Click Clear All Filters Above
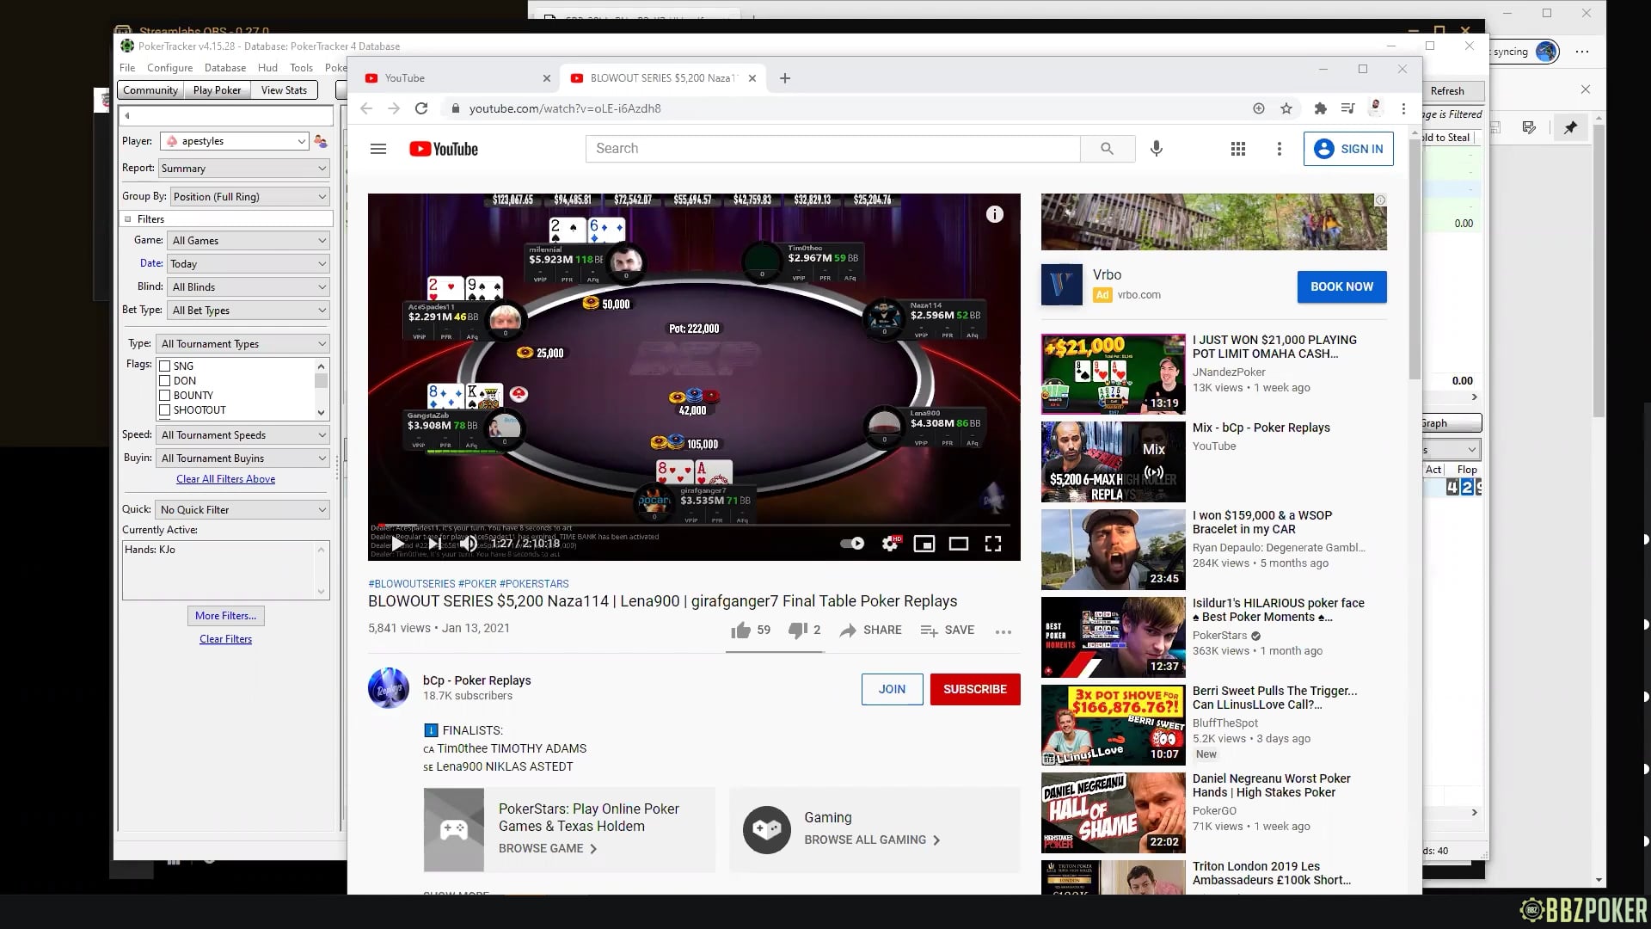 tap(224, 479)
